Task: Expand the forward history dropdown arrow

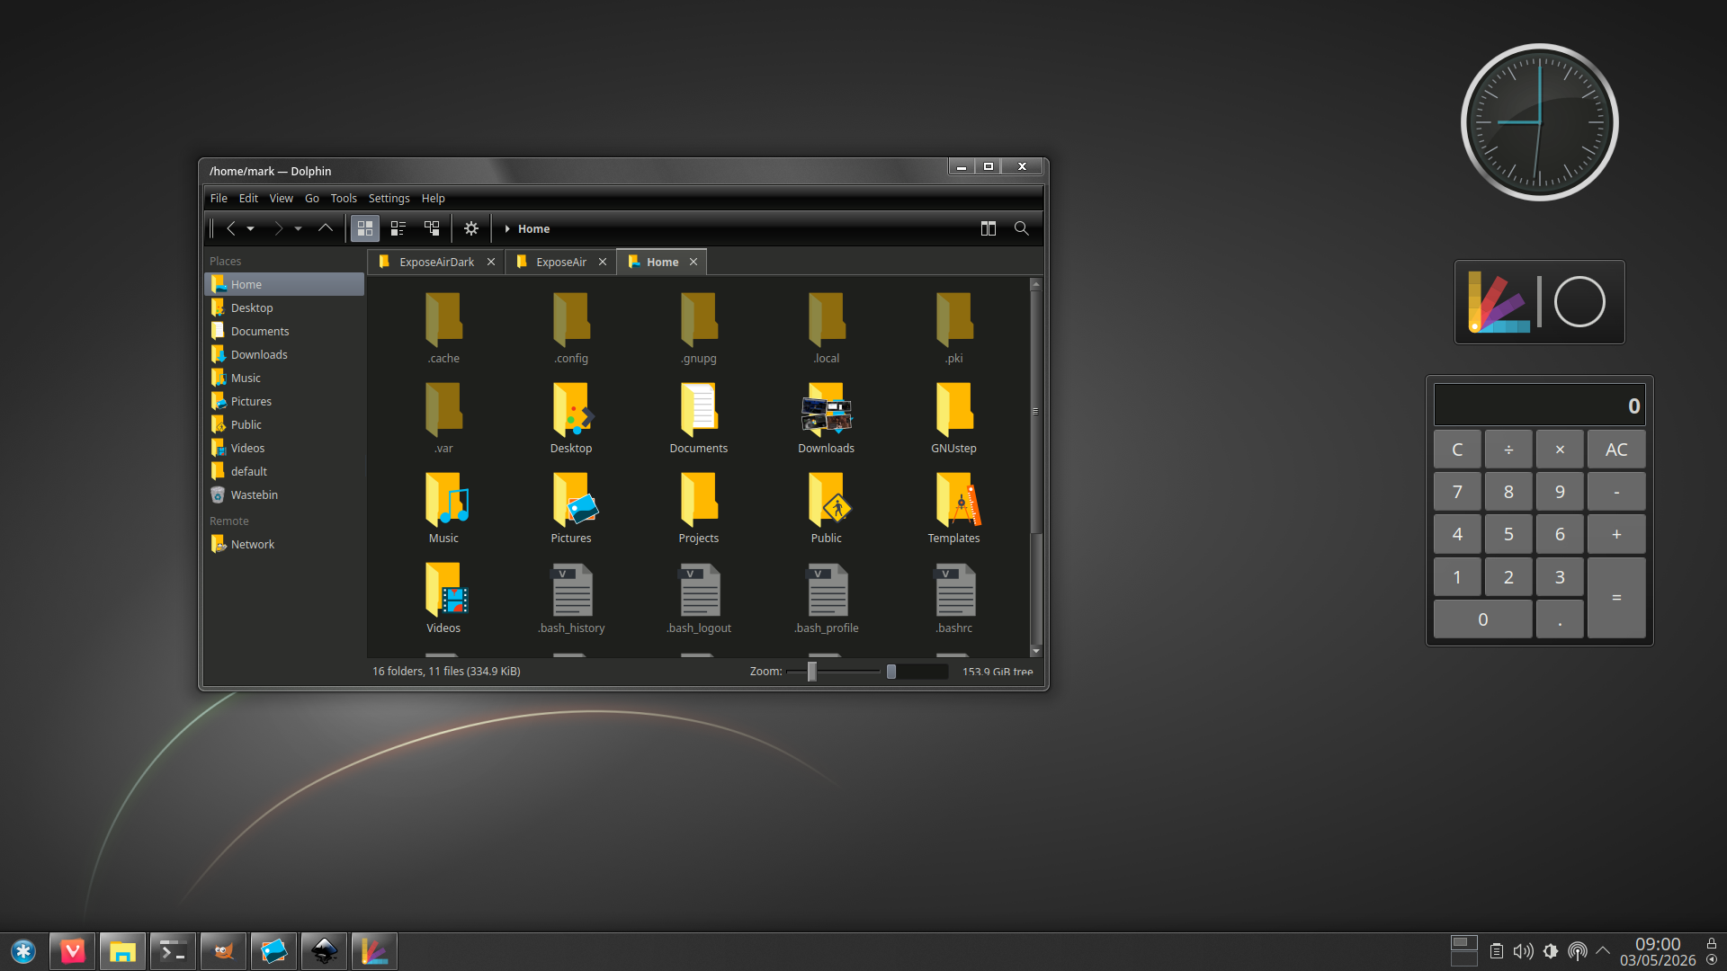Action: (x=298, y=228)
